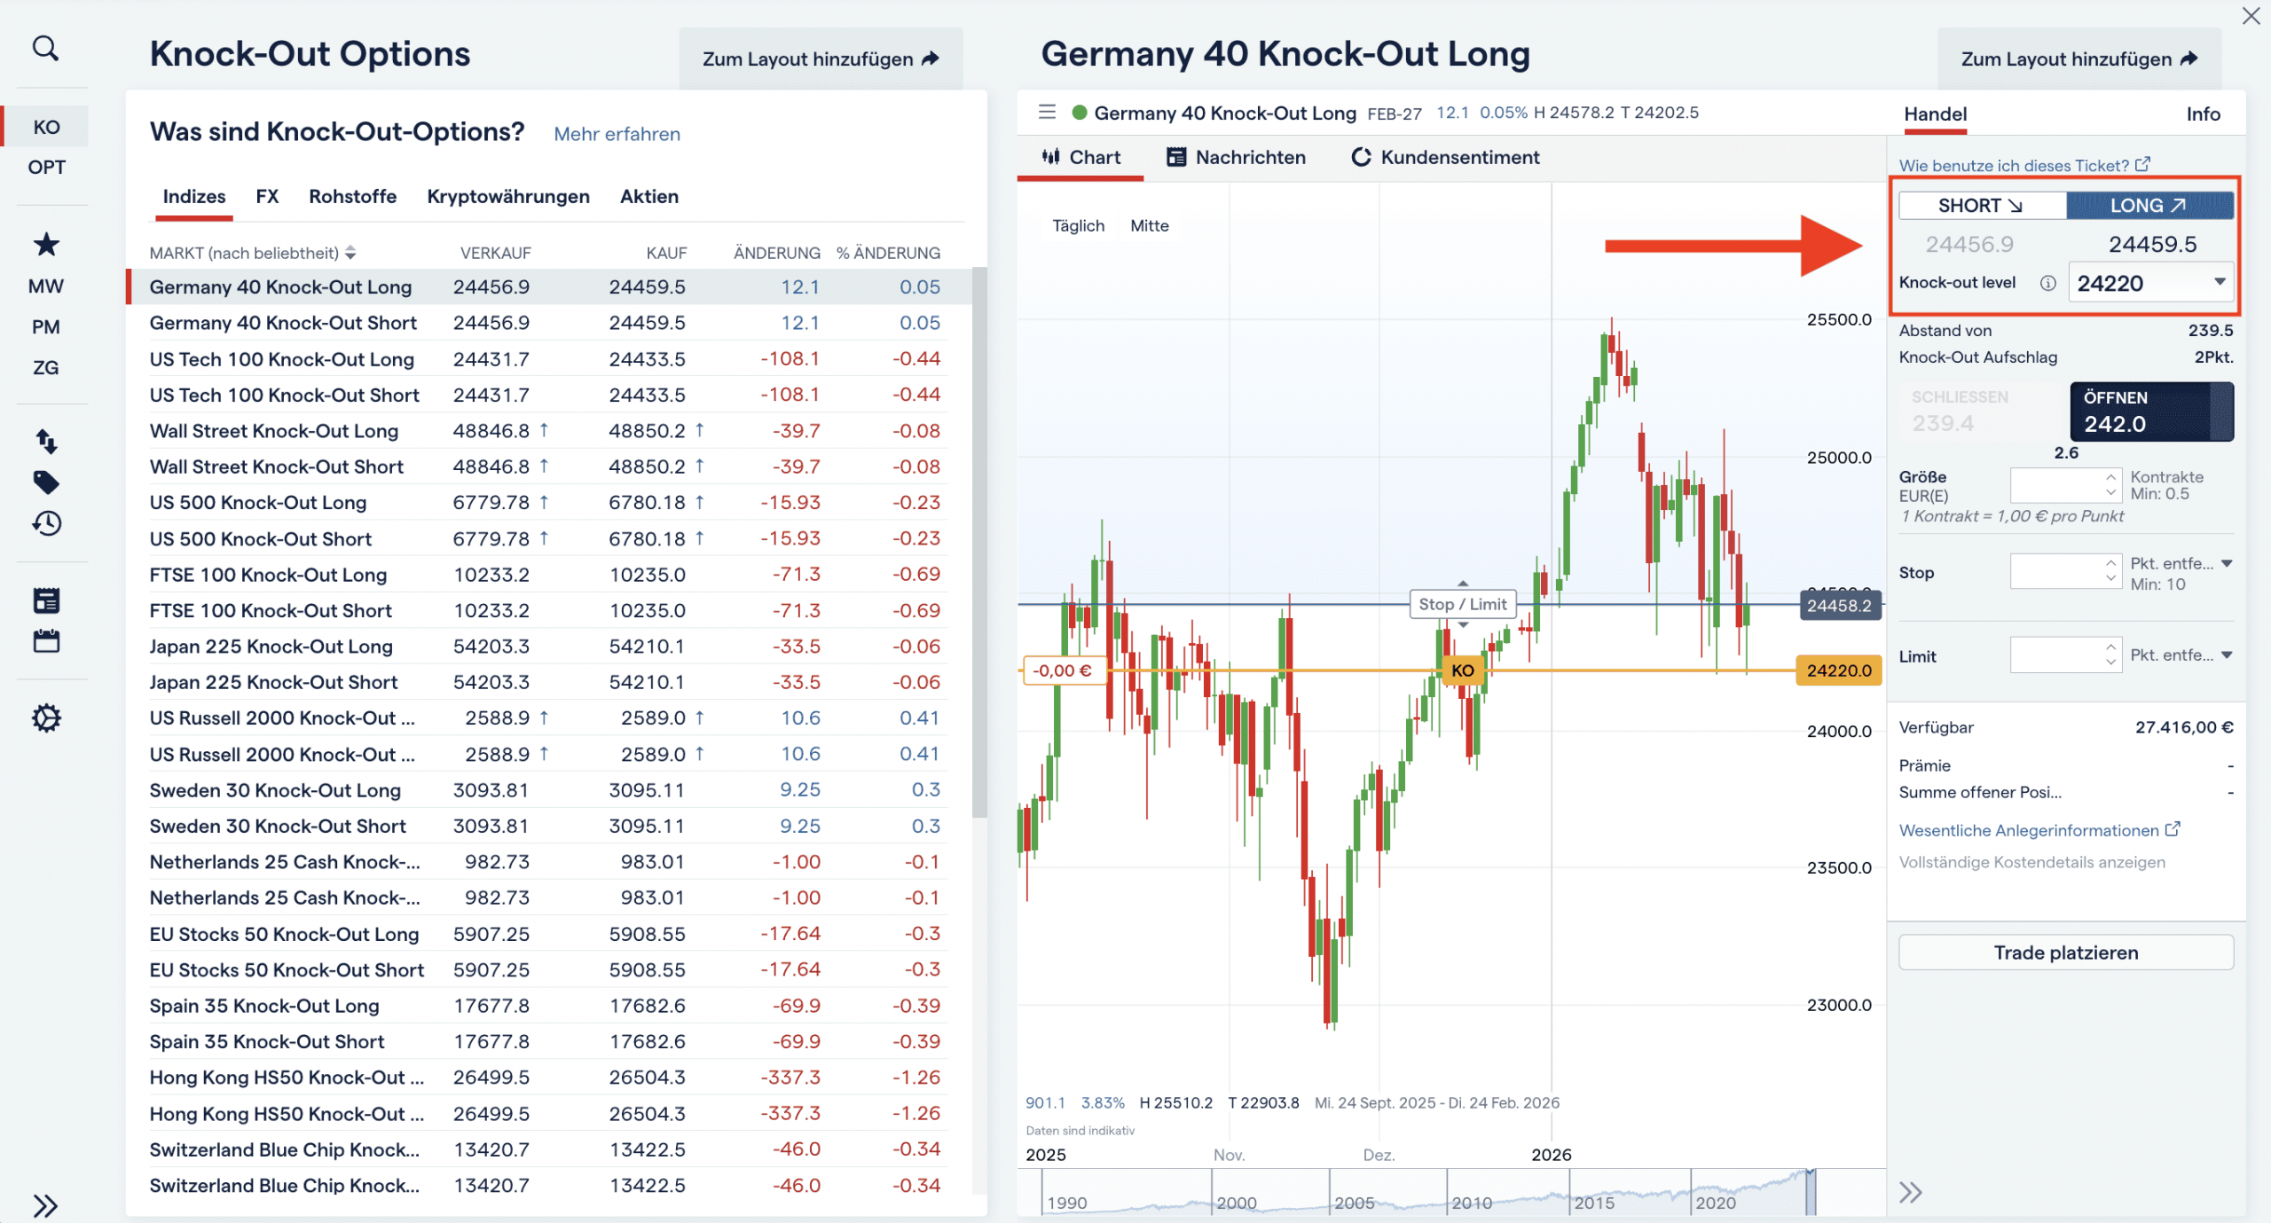
Task: Switch to the Nachrichten tab
Action: coord(1250,157)
